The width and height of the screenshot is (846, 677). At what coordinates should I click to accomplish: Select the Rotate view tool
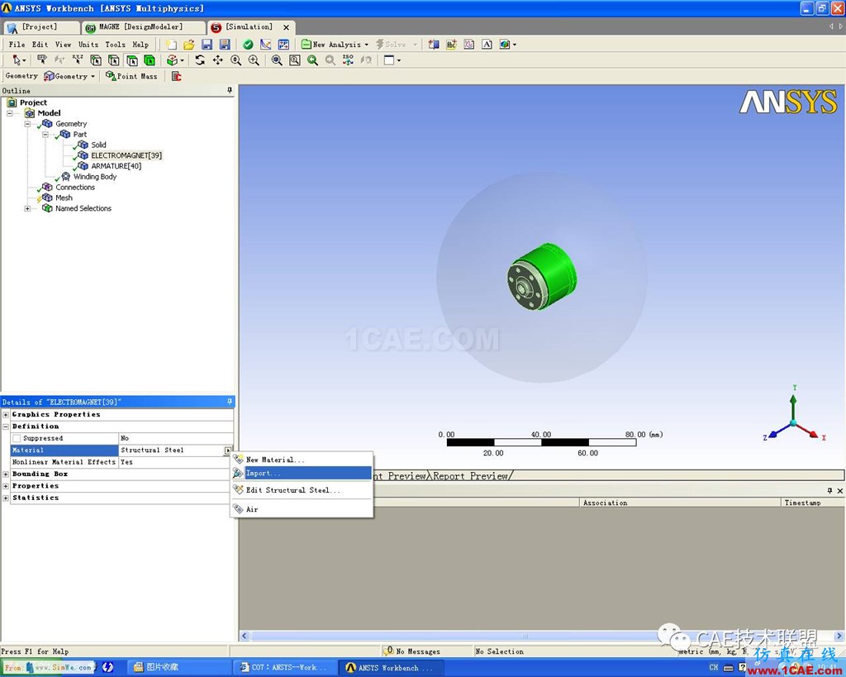200,60
